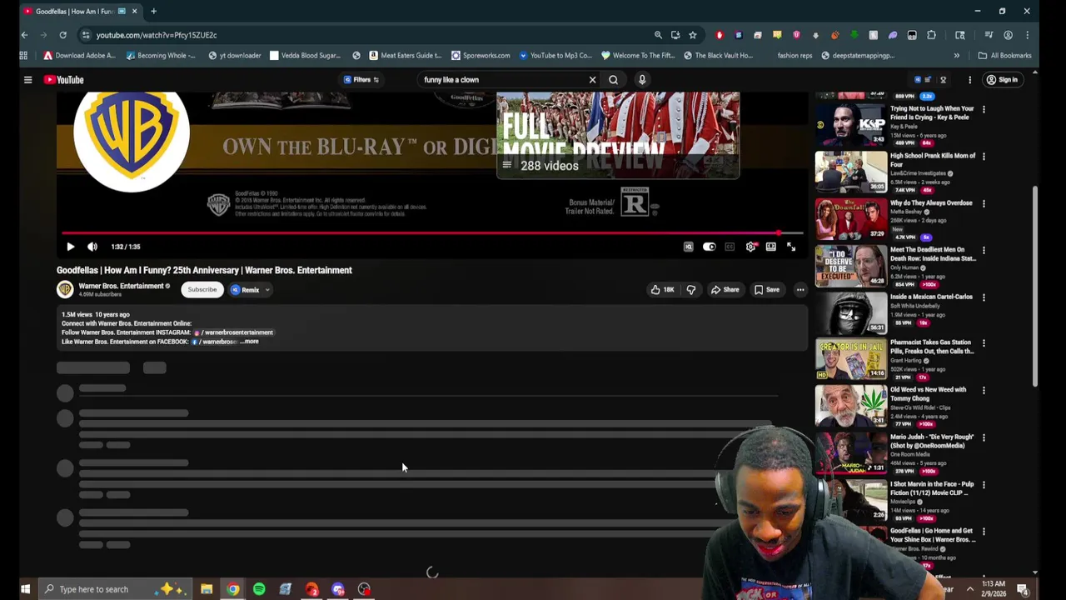Save the video to a playlist

click(766, 290)
